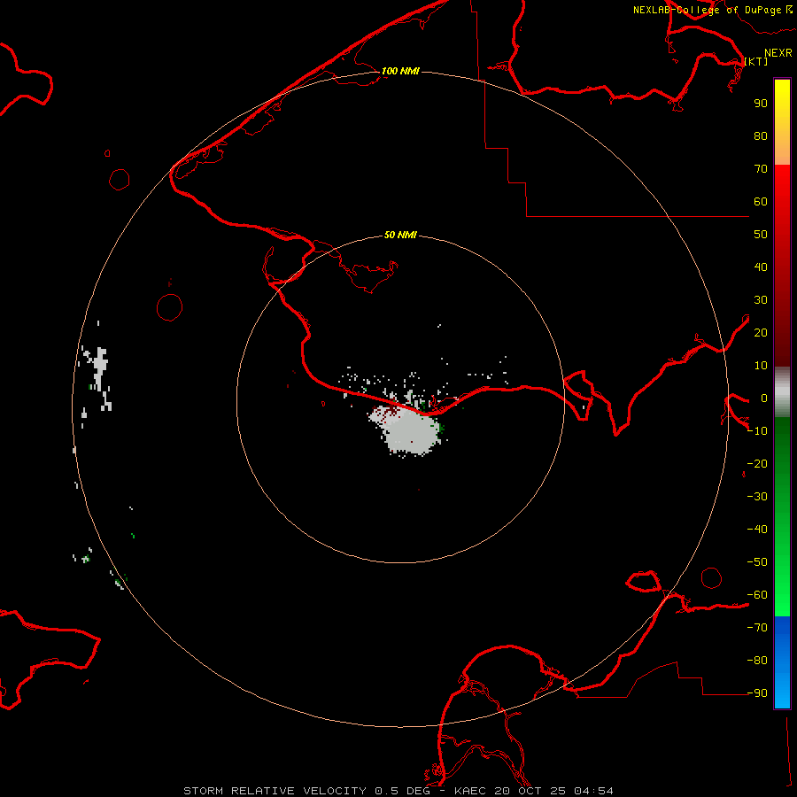This screenshot has width=797, height=797.
Task: Select the -40 value on velocity scale
Action: [757, 530]
